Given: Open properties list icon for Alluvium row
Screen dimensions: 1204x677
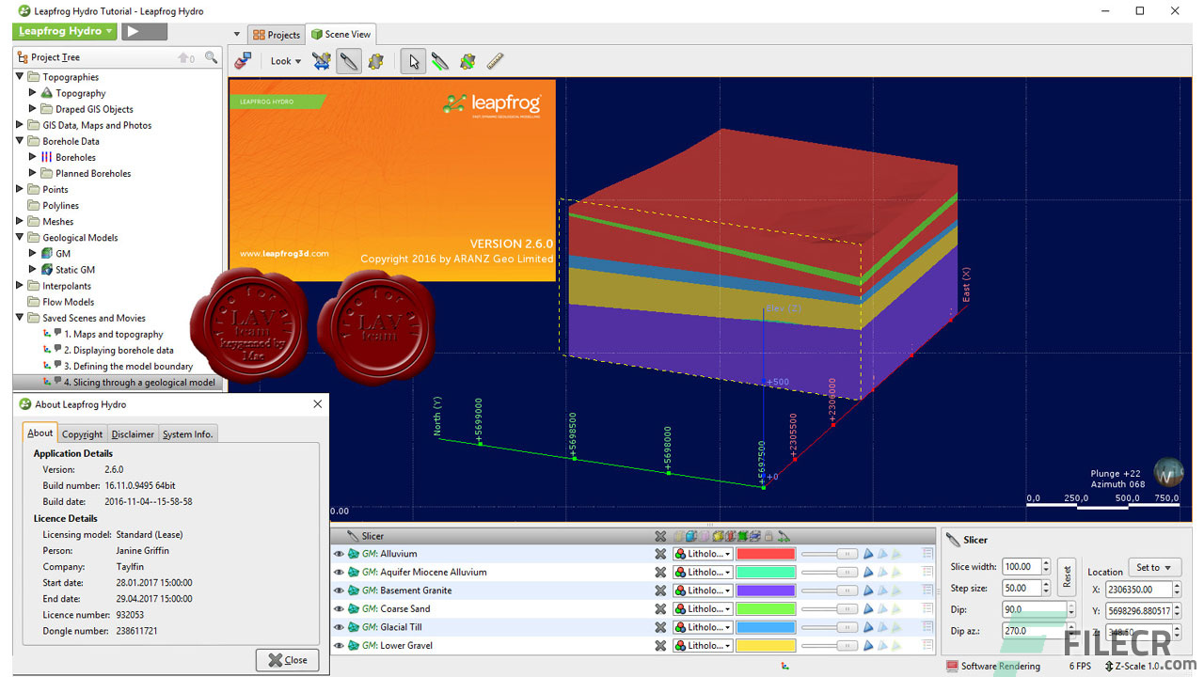Looking at the screenshot, I should tap(928, 554).
